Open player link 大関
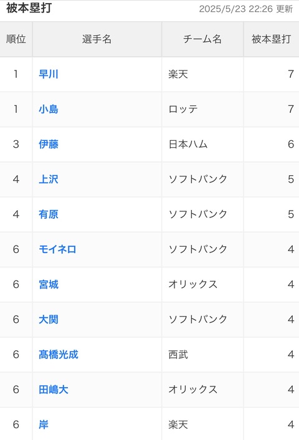The height and width of the screenshot is (440, 299). (x=49, y=320)
